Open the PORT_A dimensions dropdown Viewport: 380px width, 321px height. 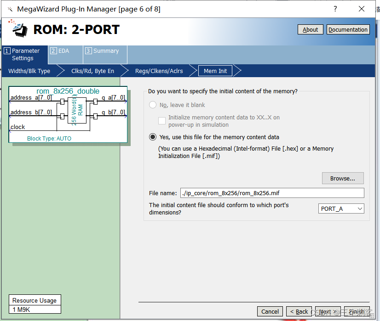click(341, 208)
